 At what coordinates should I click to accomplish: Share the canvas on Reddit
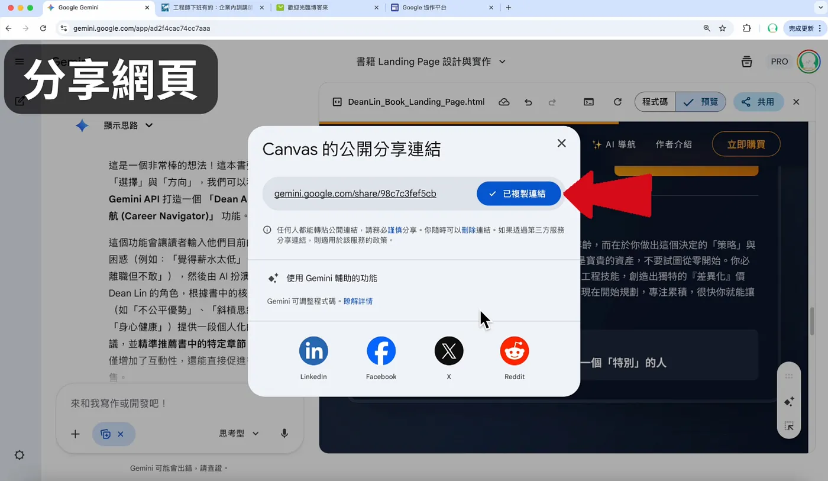pos(515,351)
